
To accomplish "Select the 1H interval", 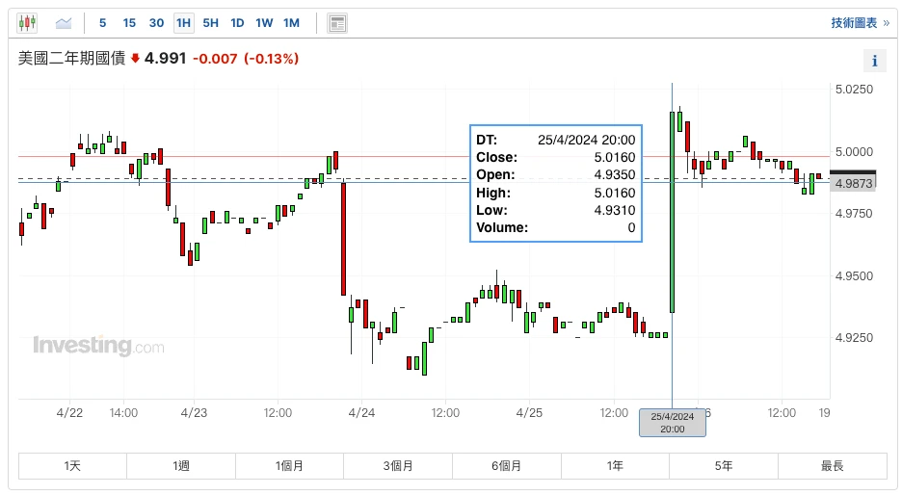I will coord(183,22).
